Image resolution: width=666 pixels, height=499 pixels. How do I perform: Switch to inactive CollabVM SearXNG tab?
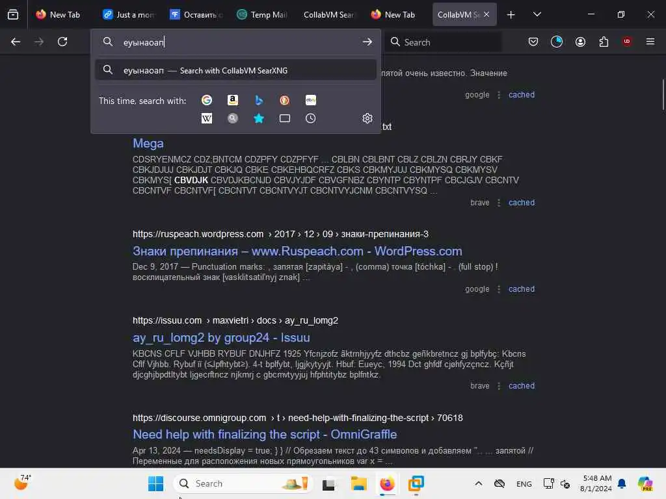pyautogui.click(x=329, y=14)
